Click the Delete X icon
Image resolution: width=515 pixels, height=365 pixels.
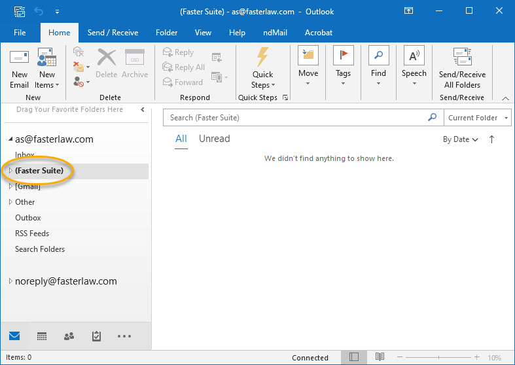coord(107,63)
